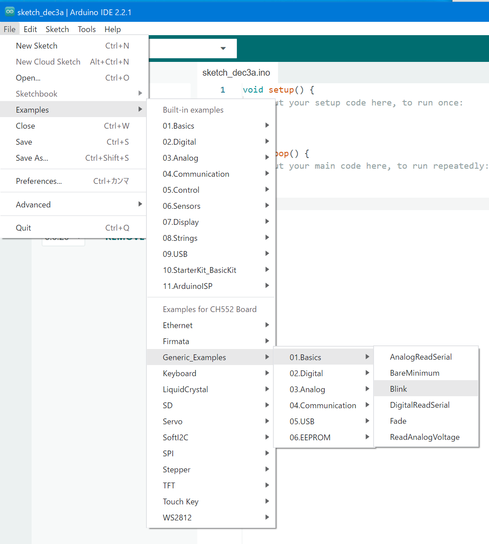Click line 1 of the code editor
489x544 pixels.
point(356,89)
